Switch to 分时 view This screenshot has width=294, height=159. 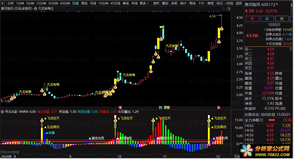(x=10, y=3)
